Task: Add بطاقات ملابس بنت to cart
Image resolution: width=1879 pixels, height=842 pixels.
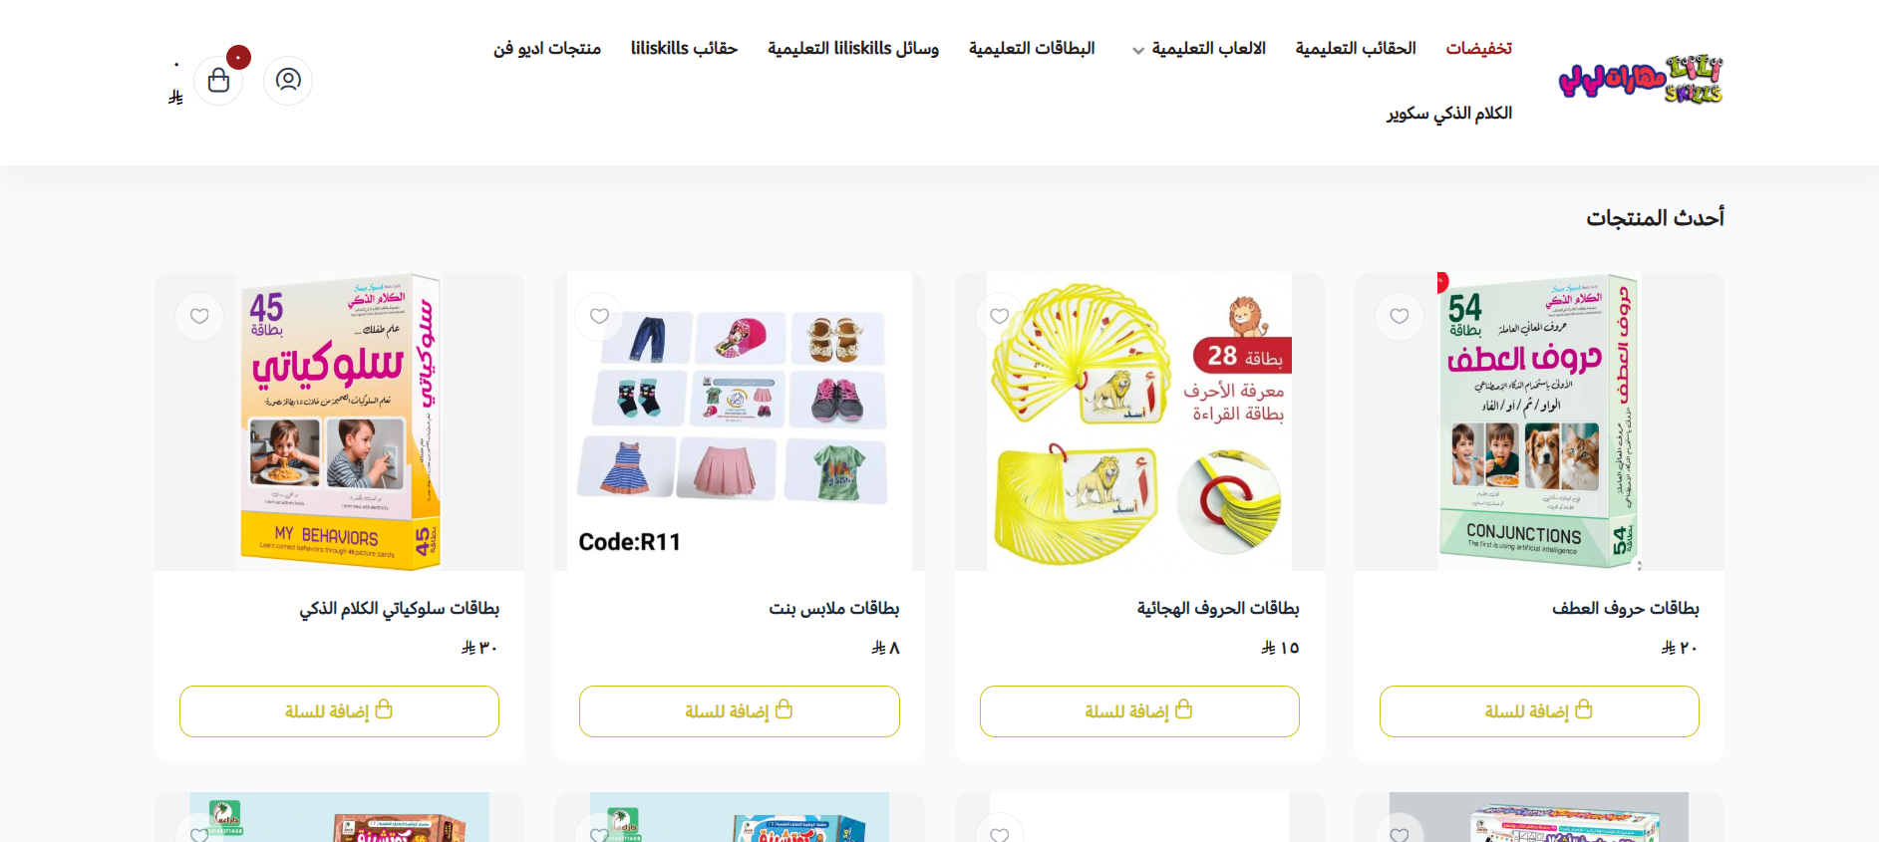Action: click(740, 711)
